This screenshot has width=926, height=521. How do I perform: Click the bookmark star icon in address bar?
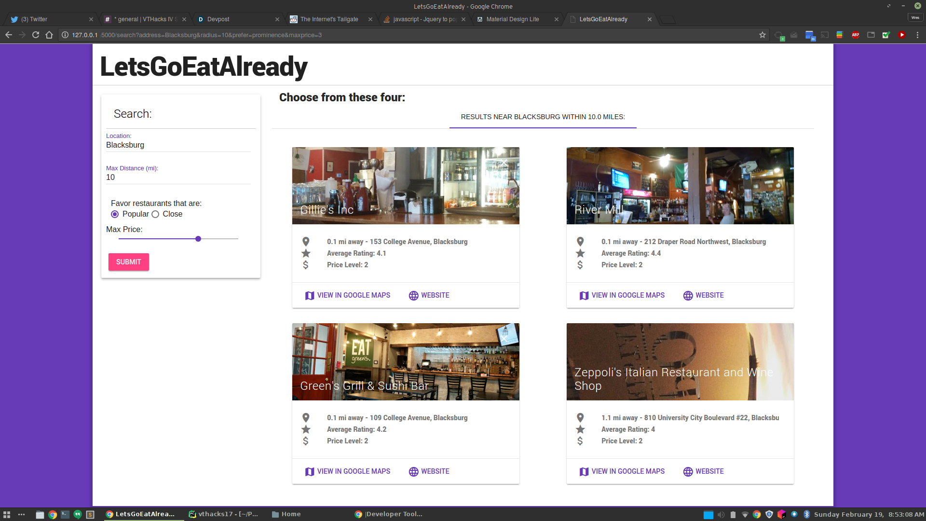(762, 35)
